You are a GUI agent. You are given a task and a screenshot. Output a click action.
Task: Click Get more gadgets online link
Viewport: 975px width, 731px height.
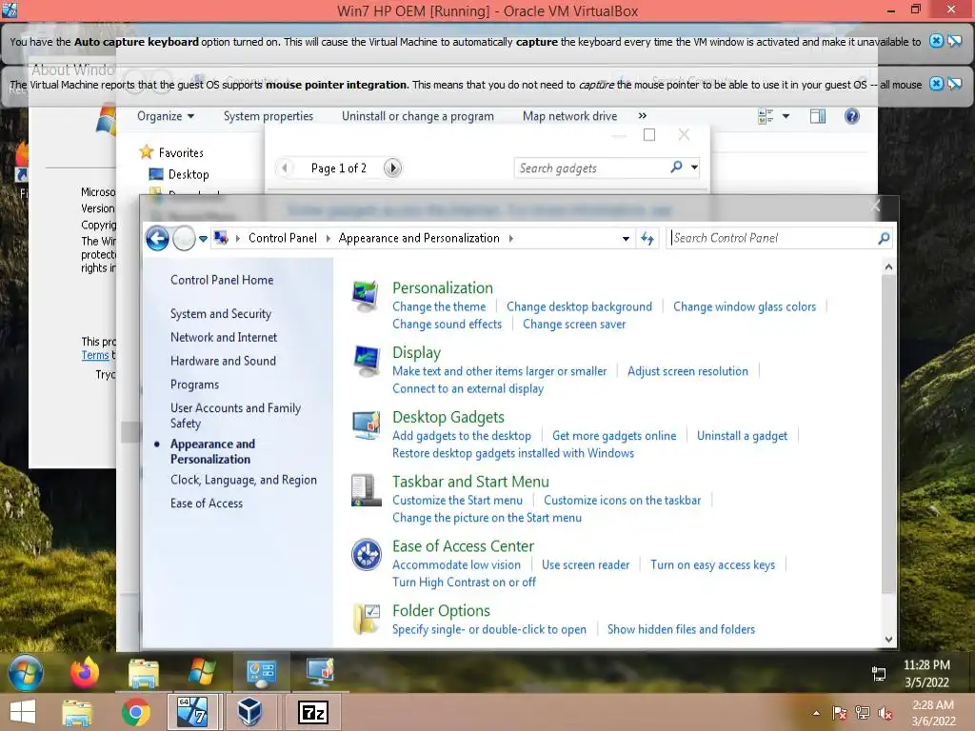614,436
